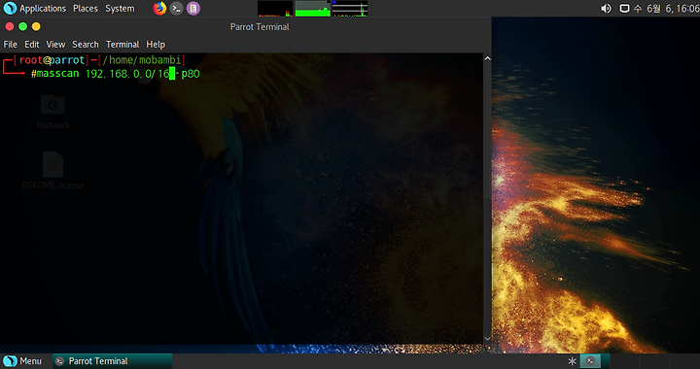Open the volume speaker icon
This screenshot has height=369, width=700.
tap(606, 8)
